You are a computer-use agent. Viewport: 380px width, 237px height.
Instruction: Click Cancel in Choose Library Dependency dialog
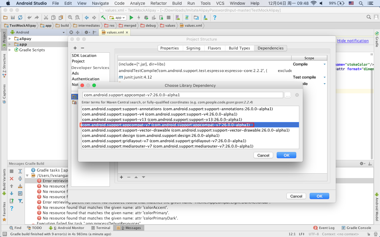pos(263,155)
